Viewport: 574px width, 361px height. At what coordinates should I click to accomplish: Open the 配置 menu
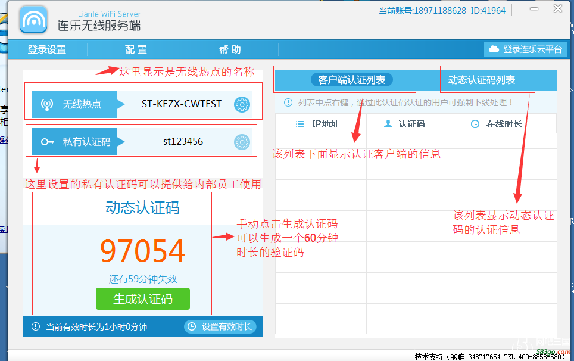click(x=136, y=49)
